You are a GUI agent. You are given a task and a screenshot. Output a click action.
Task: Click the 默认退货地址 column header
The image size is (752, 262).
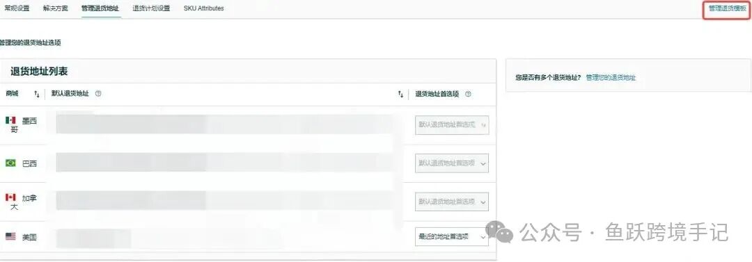[x=70, y=94]
